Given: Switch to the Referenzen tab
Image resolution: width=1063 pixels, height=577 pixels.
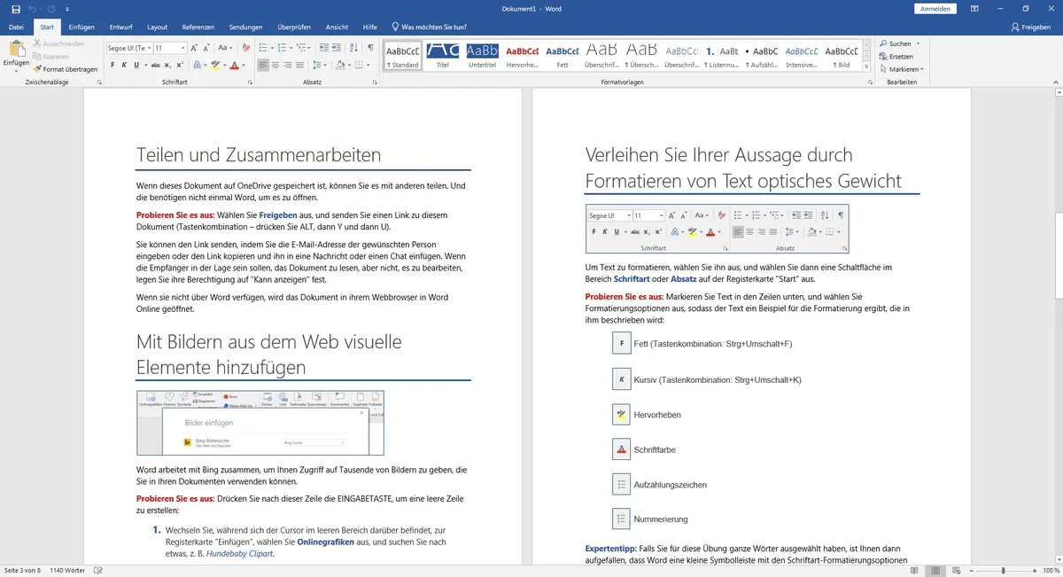Looking at the screenshot, I should tap(197, 27).
